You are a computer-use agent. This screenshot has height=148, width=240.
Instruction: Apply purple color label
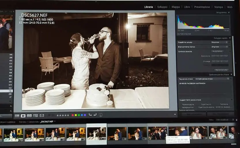coord(85,115)
